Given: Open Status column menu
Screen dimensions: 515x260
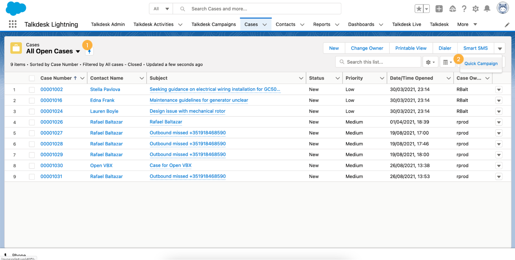Looking at the screenshot, I should pyautogui.click(x=338, y=78).
